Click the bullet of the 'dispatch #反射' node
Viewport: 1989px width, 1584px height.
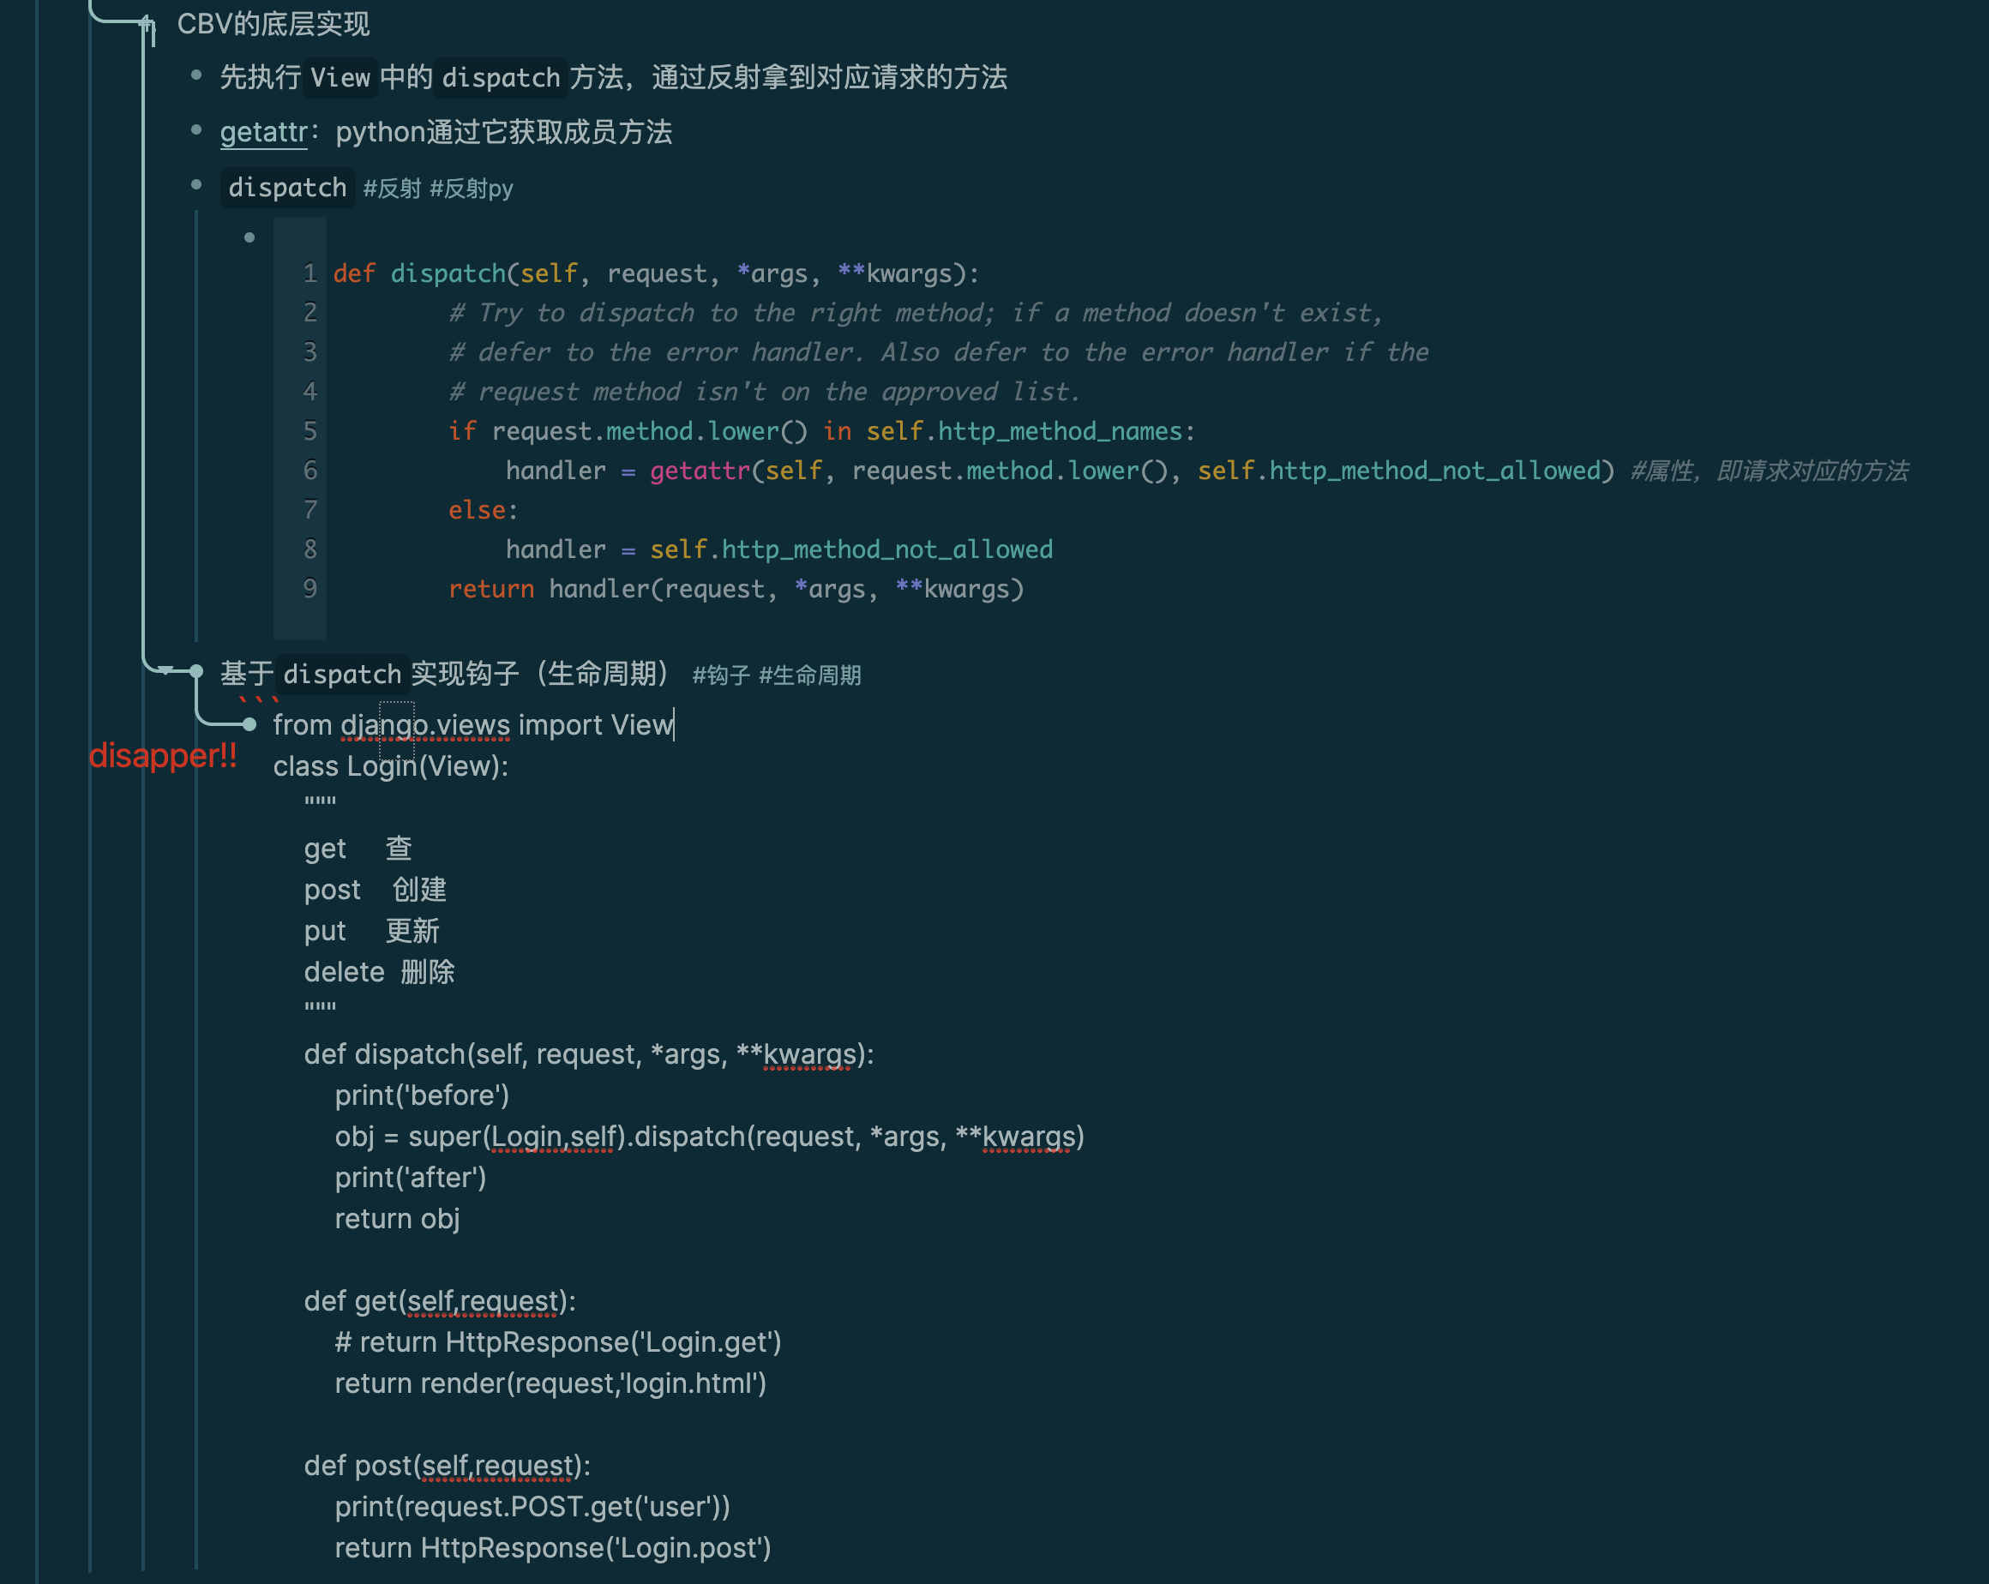click(x=197, y=184)
